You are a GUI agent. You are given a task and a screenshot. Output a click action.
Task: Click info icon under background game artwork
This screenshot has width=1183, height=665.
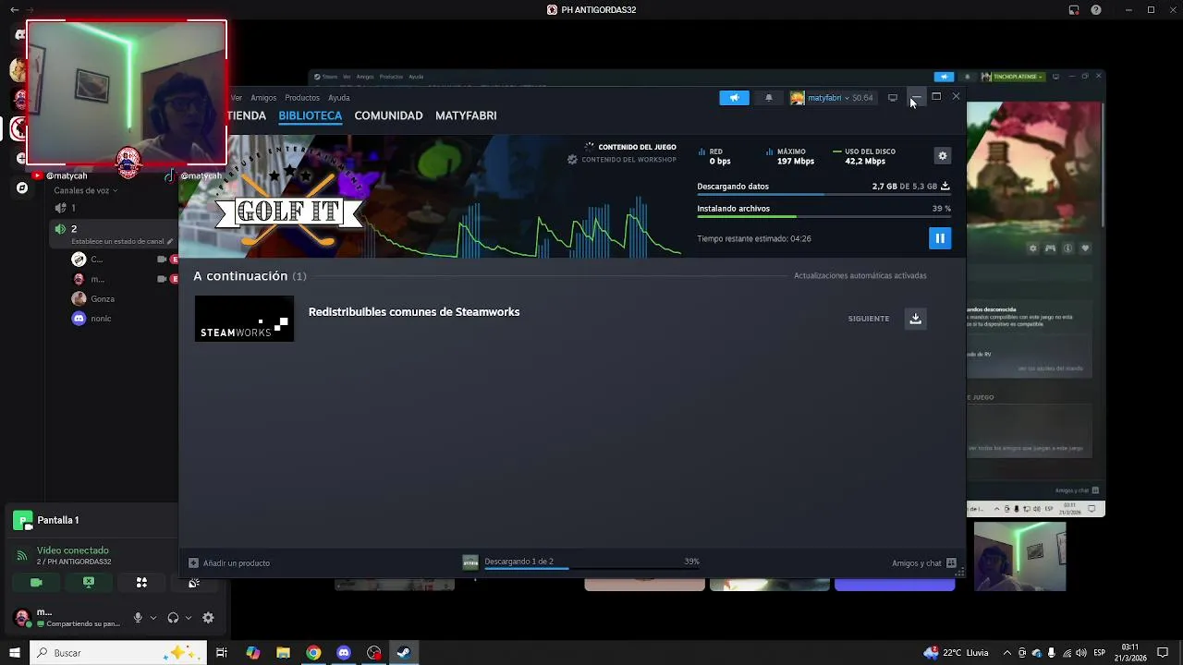1067,248
